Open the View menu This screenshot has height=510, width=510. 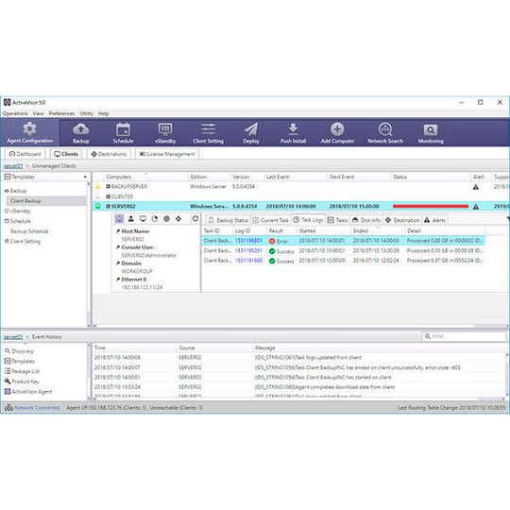38,113
